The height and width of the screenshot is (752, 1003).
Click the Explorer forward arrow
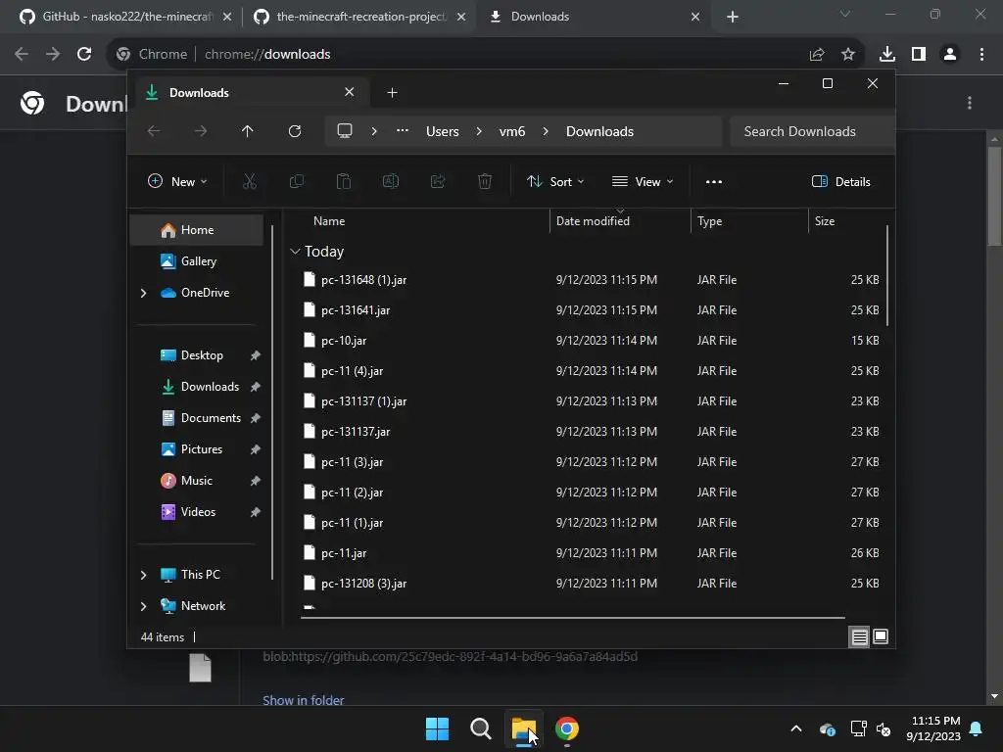pyautogui.click(x=200, y=131)
